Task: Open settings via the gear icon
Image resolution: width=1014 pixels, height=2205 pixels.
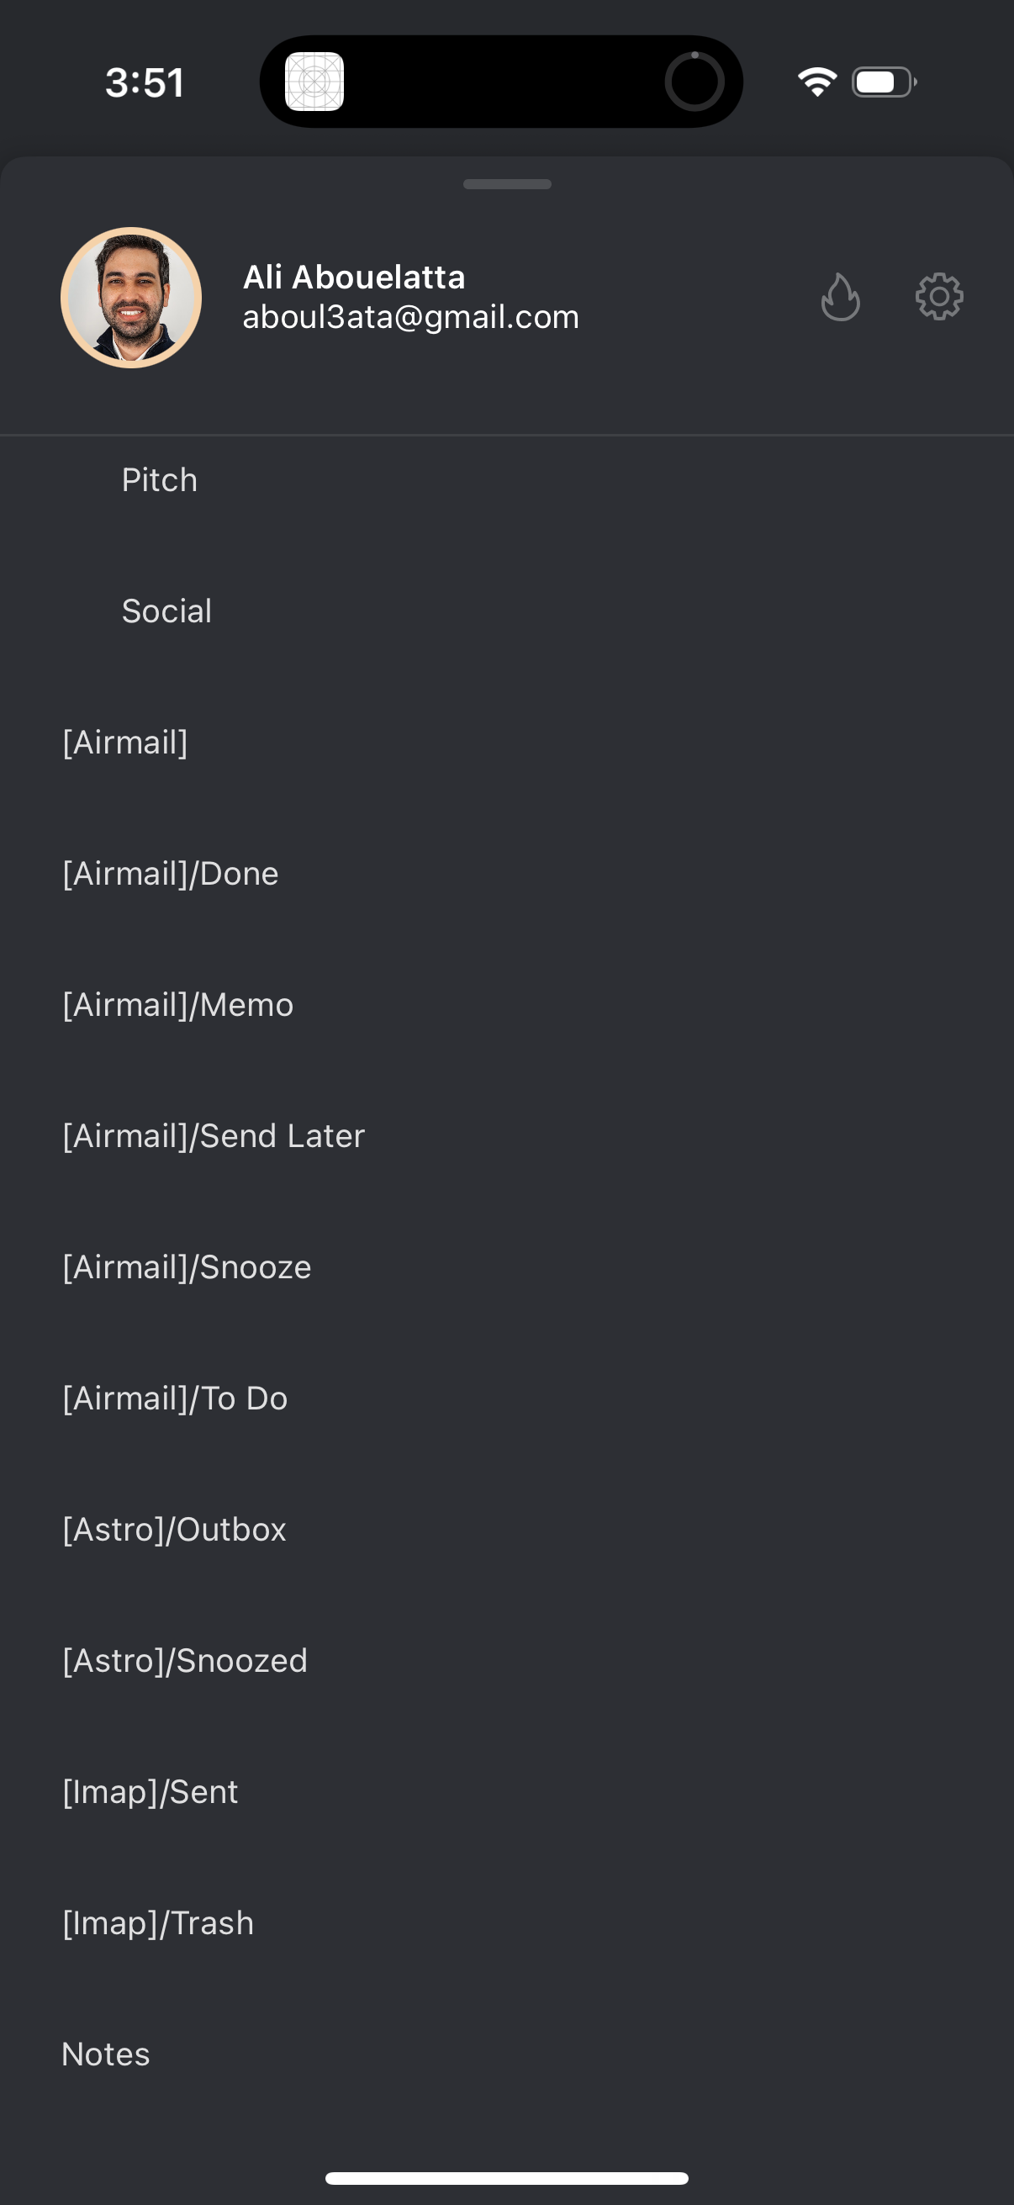Action: [938, 297]
